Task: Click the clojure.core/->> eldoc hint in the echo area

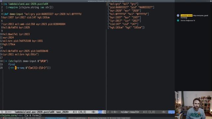Action: [x=21, y=115]
